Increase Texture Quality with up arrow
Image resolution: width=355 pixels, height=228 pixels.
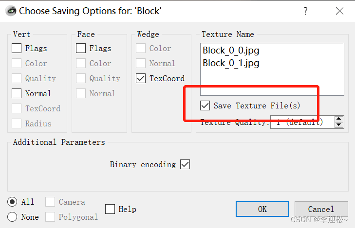coord(339,119)
